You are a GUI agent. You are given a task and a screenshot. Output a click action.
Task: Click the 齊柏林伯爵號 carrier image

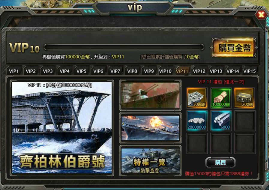[62, 128]
